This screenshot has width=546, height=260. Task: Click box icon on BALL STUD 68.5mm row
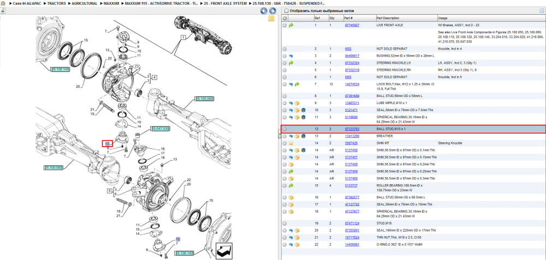291,197
